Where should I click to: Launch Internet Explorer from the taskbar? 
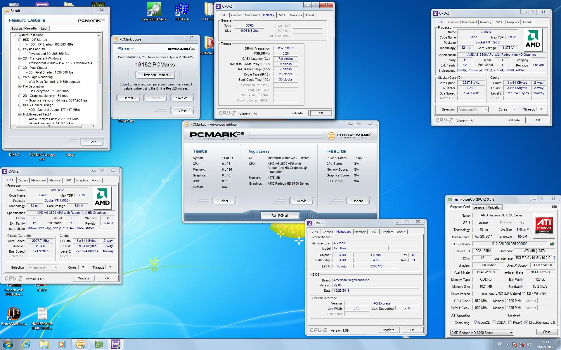pyautogui.click(x=26, y=344)
